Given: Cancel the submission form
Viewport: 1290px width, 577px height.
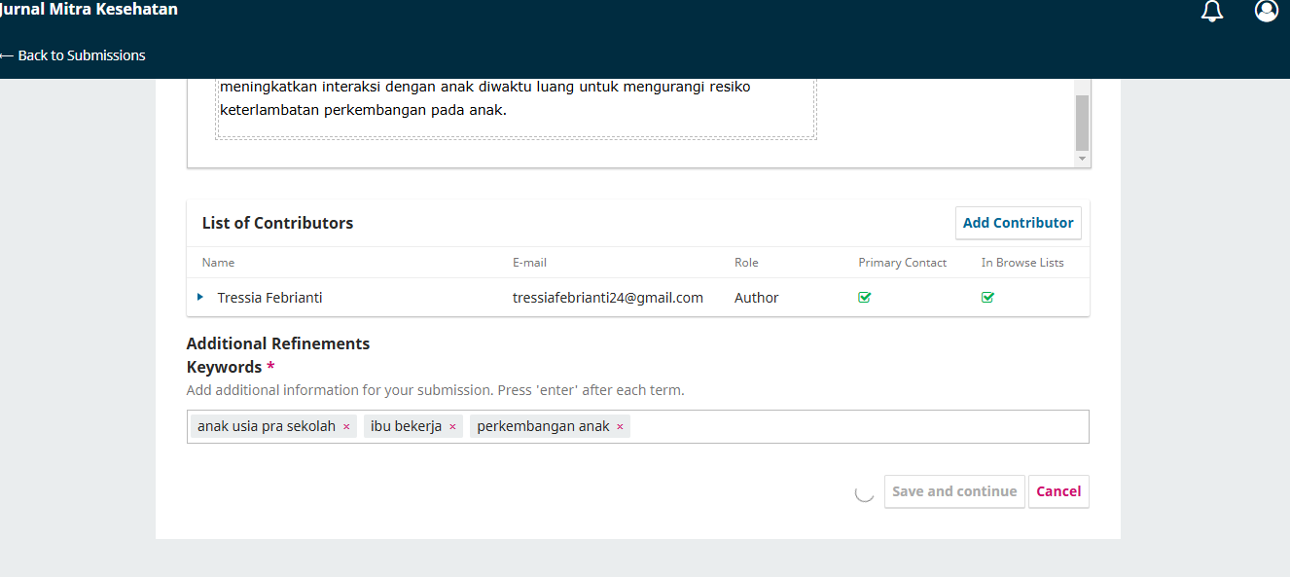Looking at the screenshot, I should (x=1058, y=491).
